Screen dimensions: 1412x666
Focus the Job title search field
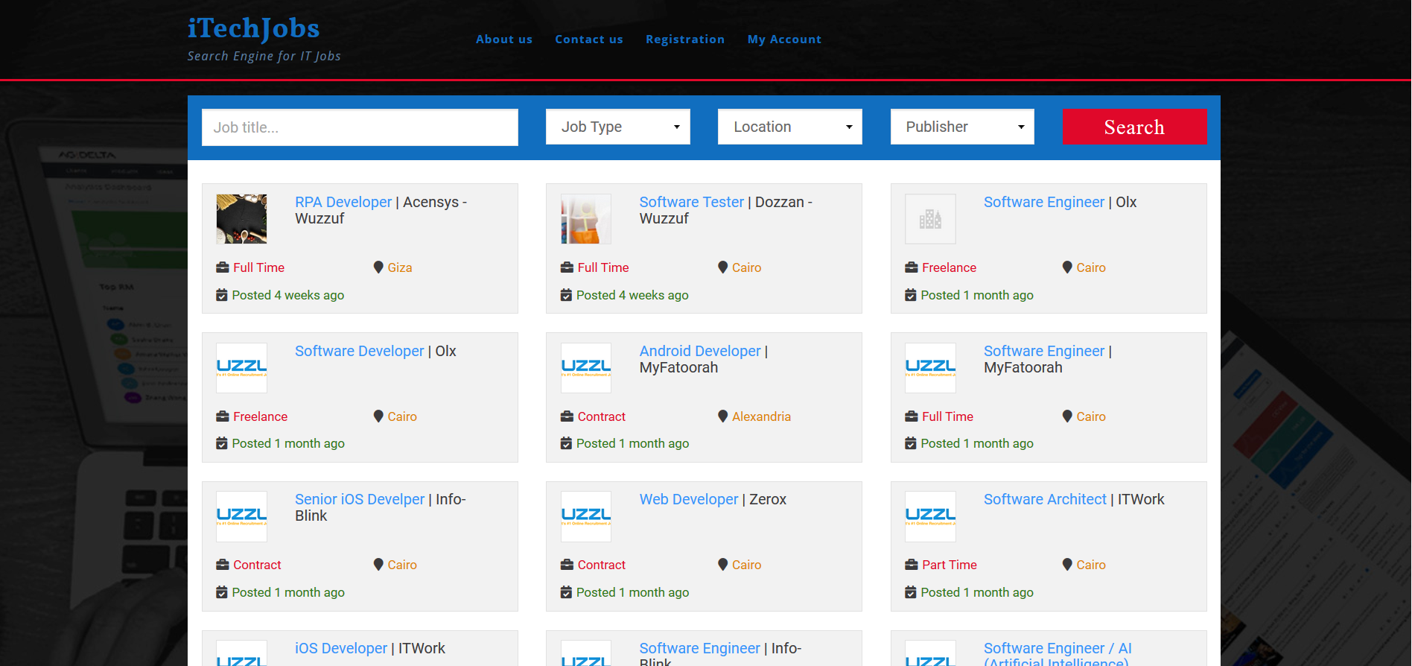[360, 127]
